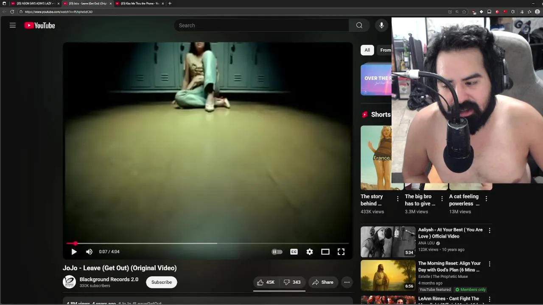Open browser favorites list icon

[529, 12]
